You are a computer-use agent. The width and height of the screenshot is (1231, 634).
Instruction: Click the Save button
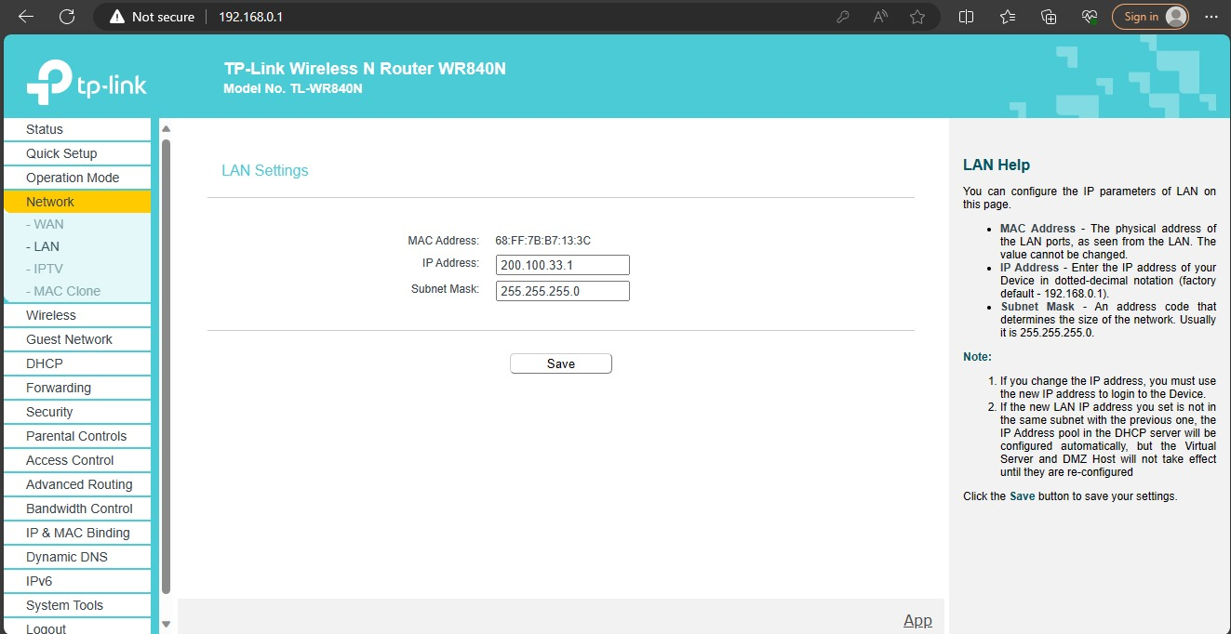561,363
